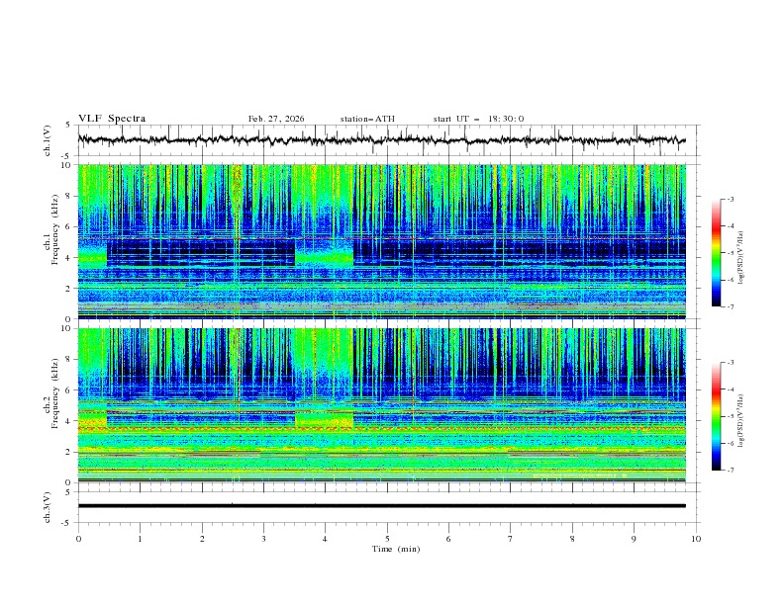Click the time axis tick label "8"
Image resolution: width=784 pixels, height=605 pixels.
(572, 539)
